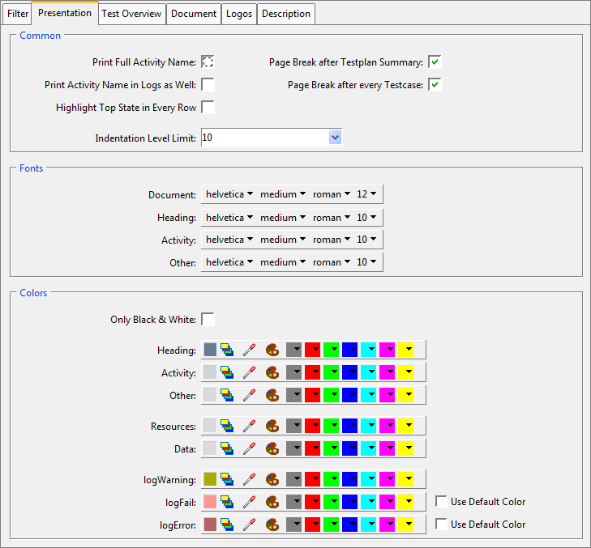Click the eyedropper icon in the Resources row
This screenshot has height=548, width=591.
pos(250,426)
